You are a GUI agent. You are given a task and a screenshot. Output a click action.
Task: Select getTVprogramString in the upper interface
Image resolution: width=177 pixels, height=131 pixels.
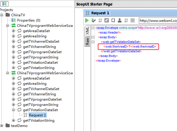(41, 57)
